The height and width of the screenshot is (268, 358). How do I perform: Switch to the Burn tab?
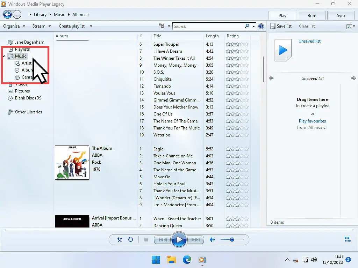[x=311, y=15]
